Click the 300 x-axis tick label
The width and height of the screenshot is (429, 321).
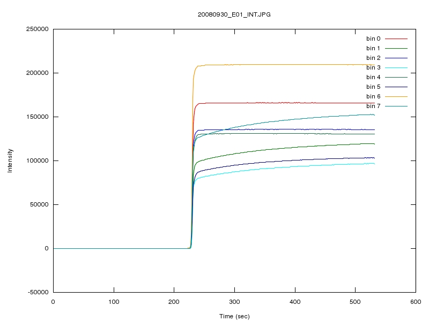tap(234, 302)
